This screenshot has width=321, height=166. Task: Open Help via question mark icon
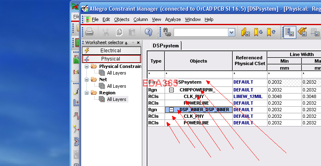pyautogui.click(x=148, y=32)
